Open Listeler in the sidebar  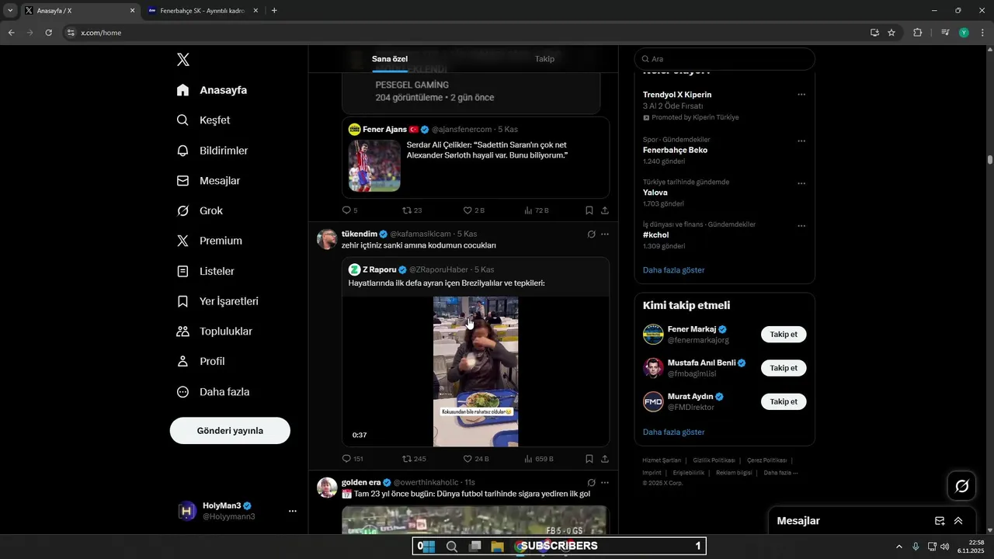point(205,271)
